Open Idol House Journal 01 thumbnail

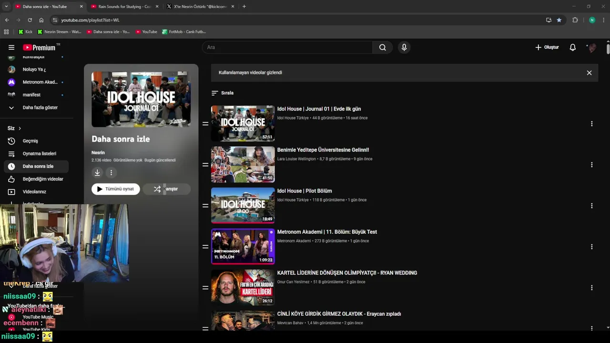tap(243, 123)
